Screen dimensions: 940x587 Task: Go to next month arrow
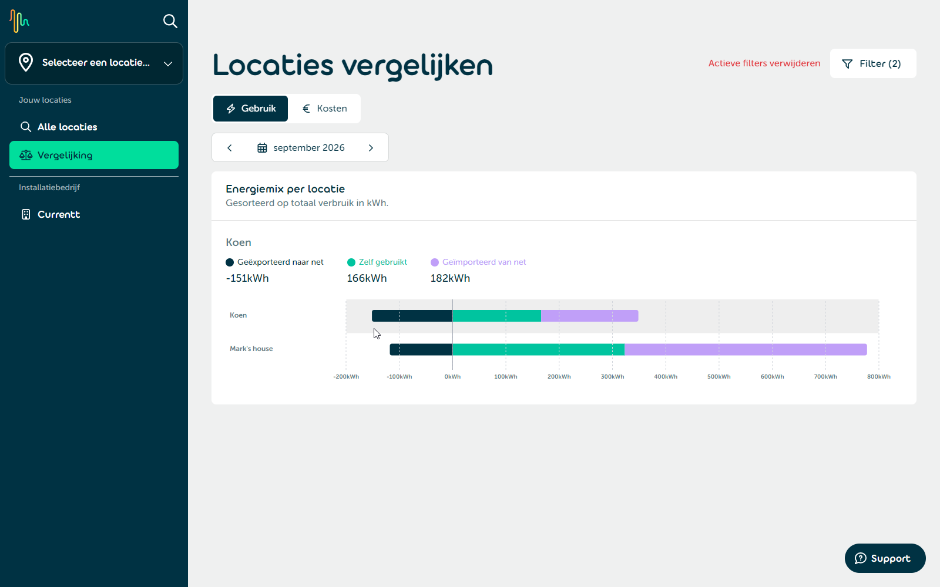coord(371,148)
